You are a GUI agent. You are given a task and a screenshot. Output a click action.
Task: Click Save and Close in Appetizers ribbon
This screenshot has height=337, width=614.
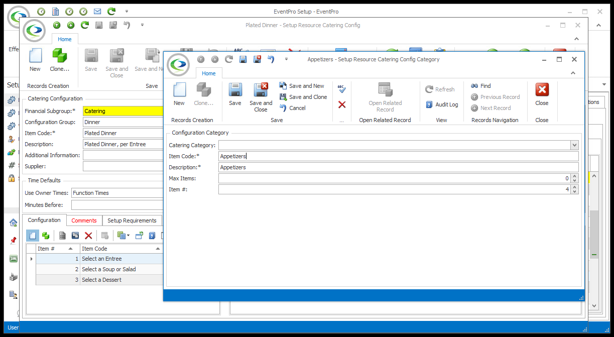(x=261, y=97)
